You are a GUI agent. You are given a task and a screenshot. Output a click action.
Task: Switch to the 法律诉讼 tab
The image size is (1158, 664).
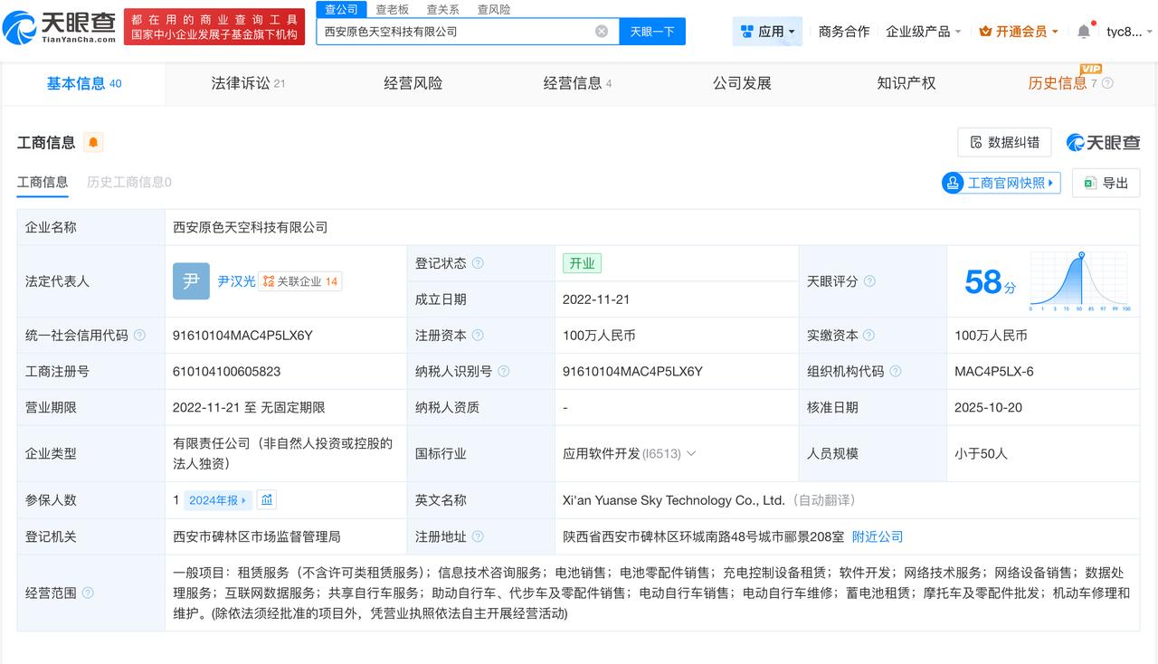242,82
